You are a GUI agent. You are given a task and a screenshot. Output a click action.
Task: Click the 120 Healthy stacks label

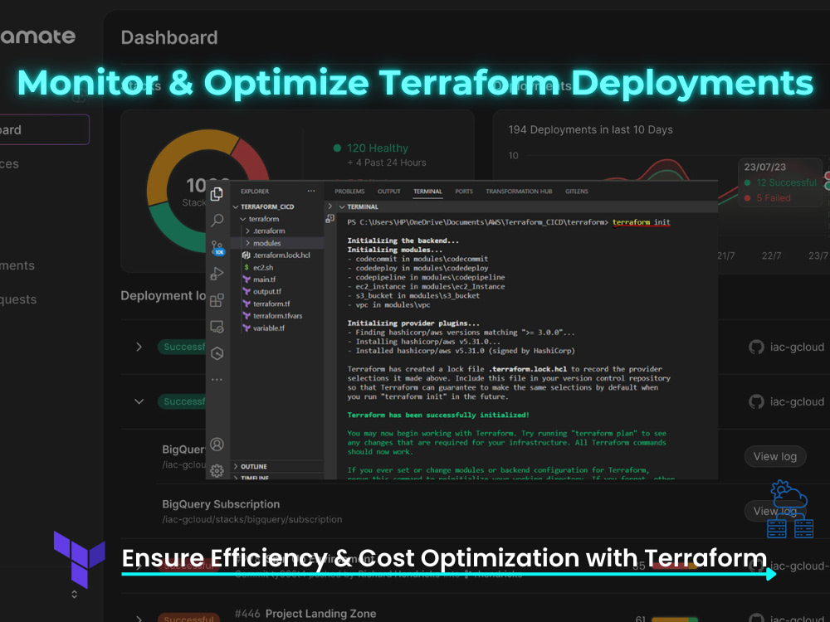click(x=378, y=148)
